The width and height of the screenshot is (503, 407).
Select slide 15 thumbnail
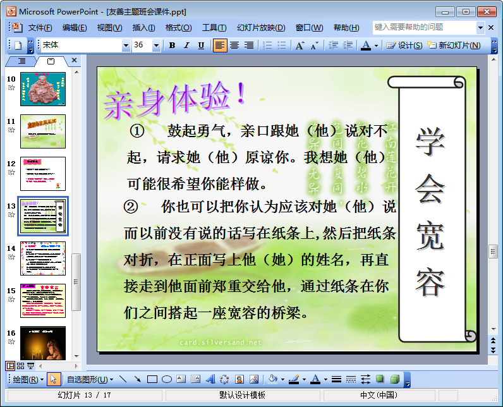pyautogui.click(x=43, y=301)
